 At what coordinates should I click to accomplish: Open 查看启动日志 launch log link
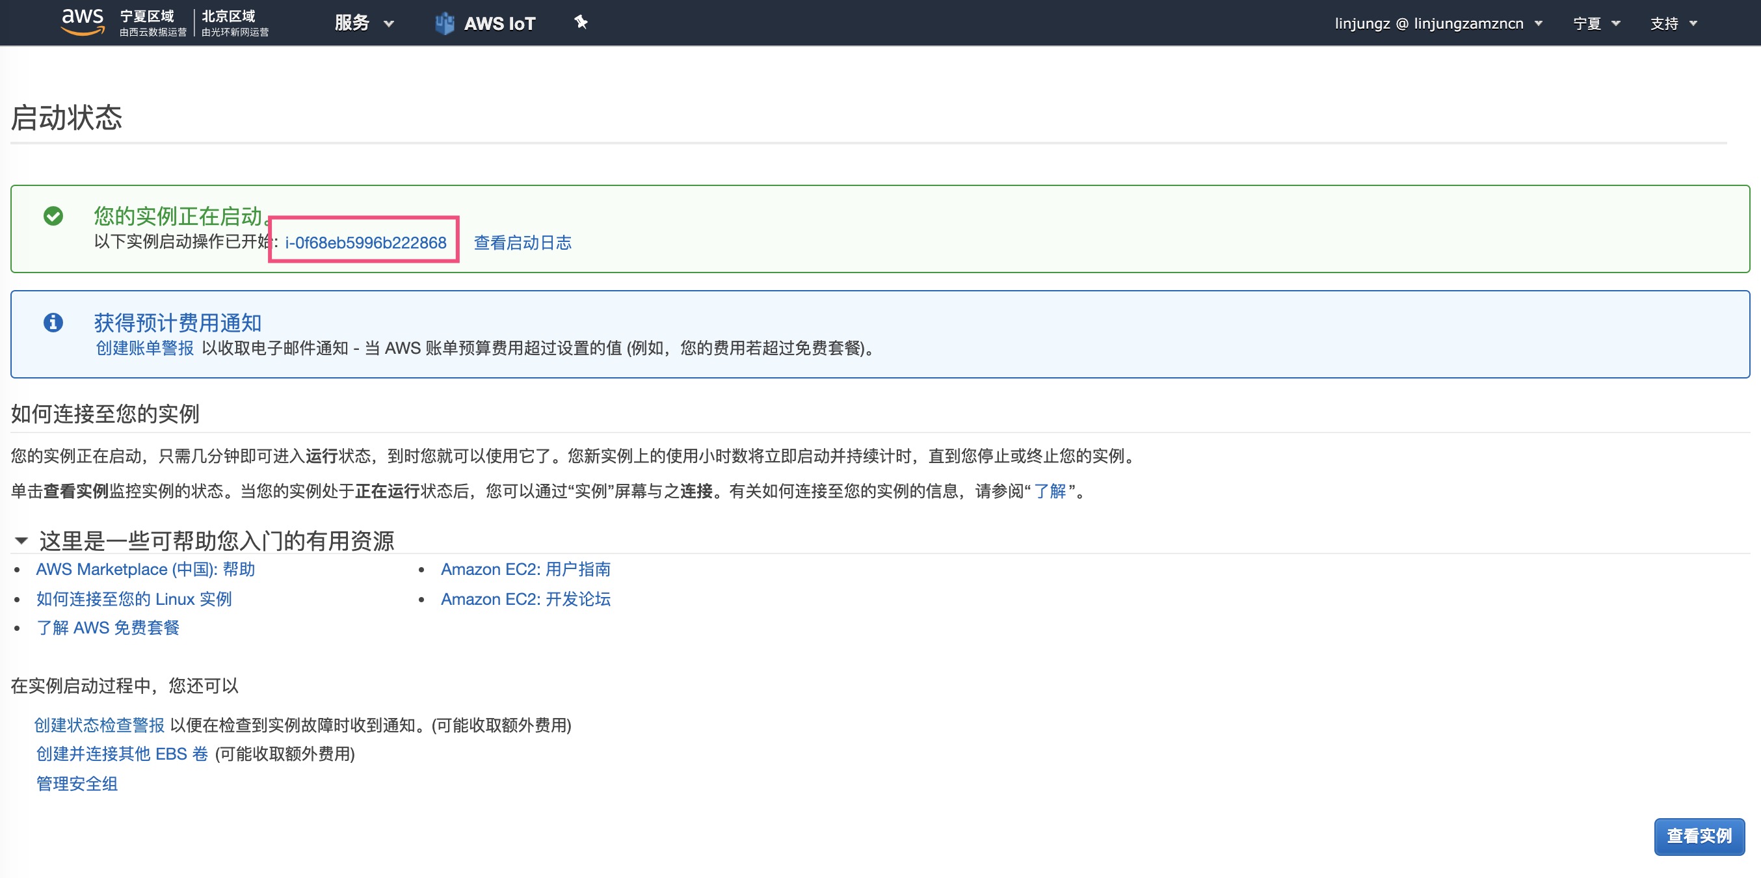point(522,242)
